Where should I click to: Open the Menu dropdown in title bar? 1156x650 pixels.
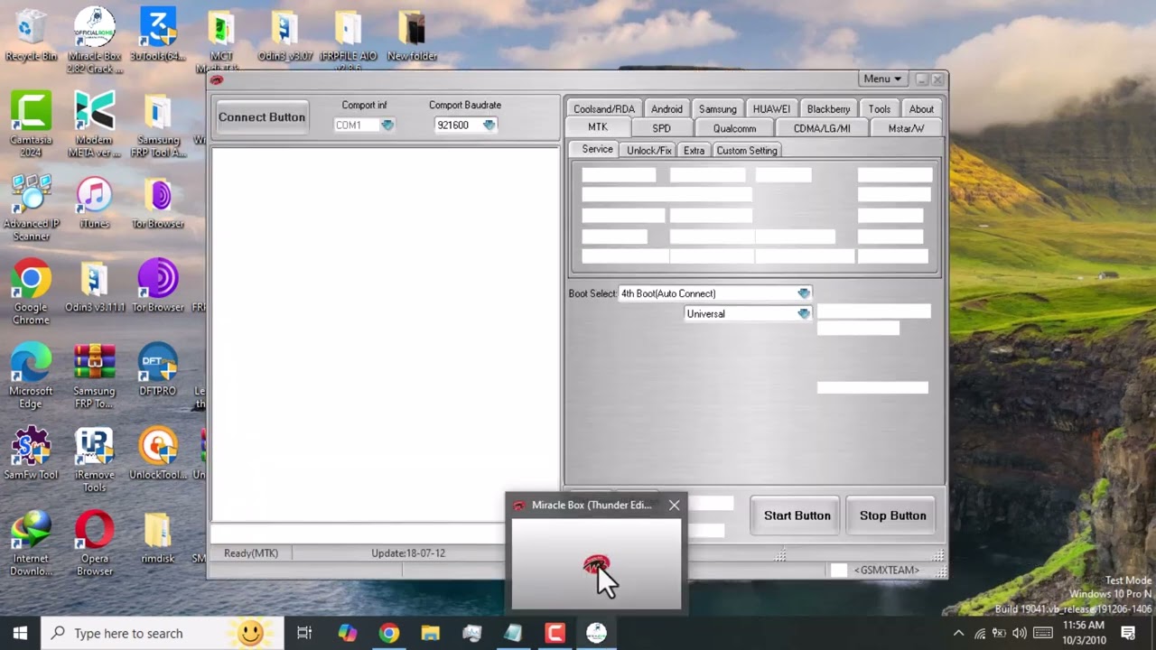[882, 79]
